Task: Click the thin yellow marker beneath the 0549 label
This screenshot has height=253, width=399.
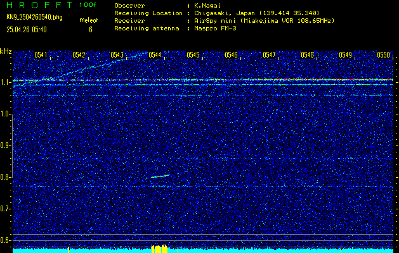Action: [341, 250]
